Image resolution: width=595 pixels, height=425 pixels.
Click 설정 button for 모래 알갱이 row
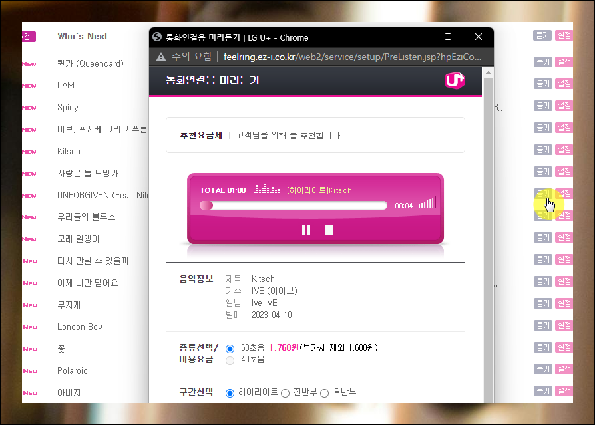point(564,237)
